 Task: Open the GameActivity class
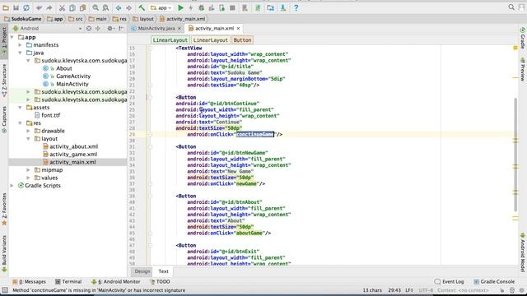(x=73, y=76)
